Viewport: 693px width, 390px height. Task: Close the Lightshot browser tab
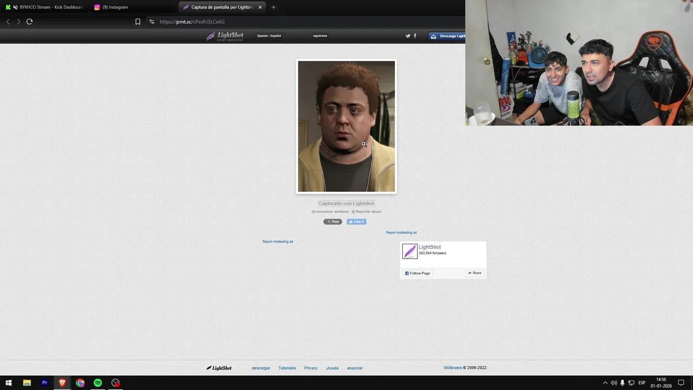click(260, 7)
